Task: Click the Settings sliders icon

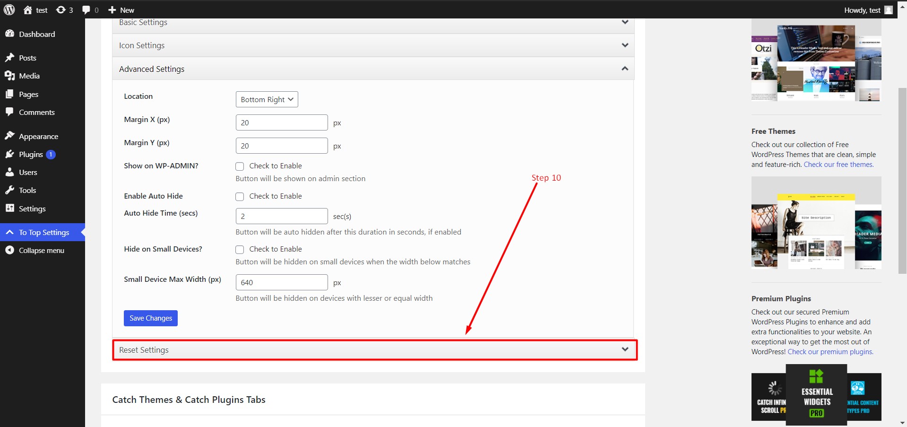Action: [x=9, y=208]
